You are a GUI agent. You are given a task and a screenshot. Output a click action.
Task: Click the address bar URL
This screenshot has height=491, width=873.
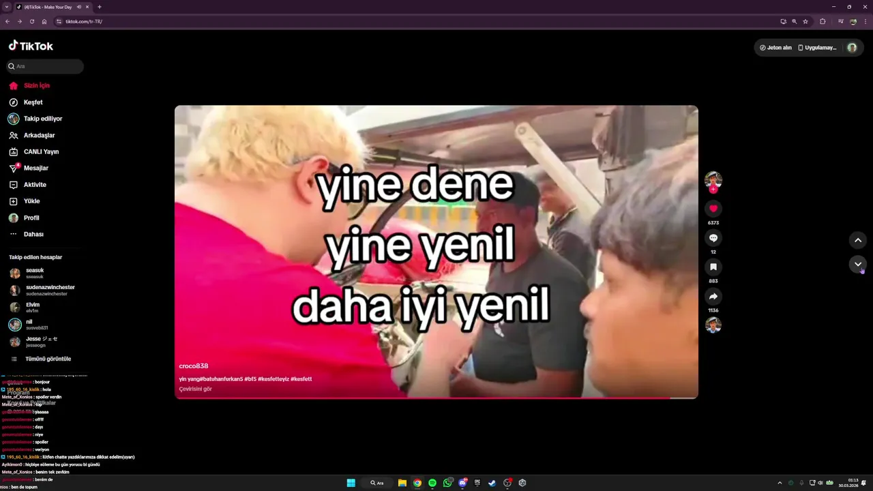(84, 21)
